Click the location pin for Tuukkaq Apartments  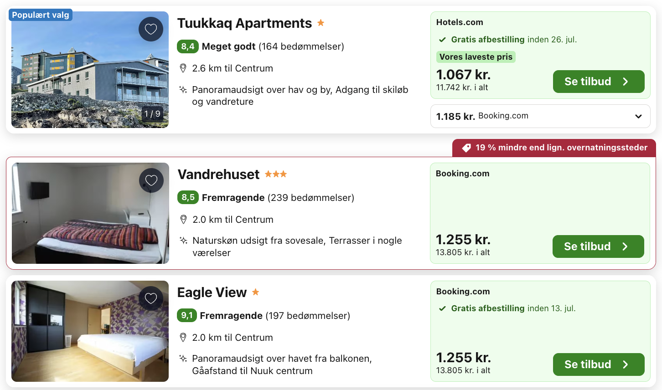tap(183, 68)
